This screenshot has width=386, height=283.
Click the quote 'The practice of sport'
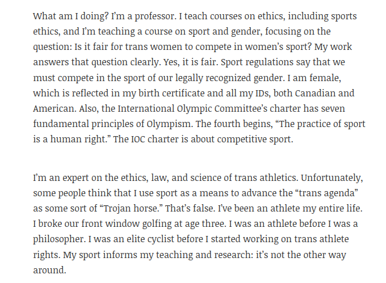pyautogui.click(x=322, y=124)
